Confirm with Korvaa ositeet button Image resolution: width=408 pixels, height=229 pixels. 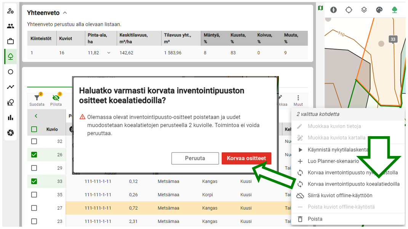(x=246, y=158)
